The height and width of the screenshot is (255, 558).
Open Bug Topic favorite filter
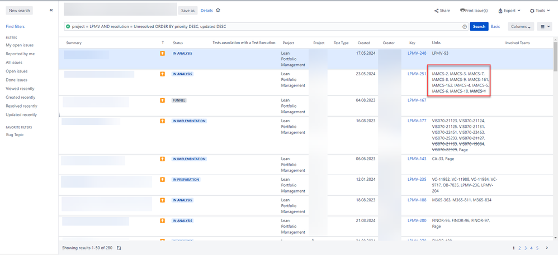15,135
